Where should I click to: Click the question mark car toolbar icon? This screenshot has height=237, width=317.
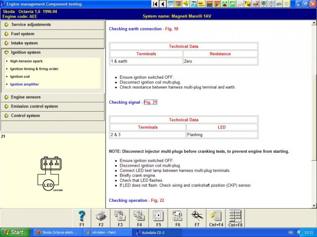(x=248, y=4)
